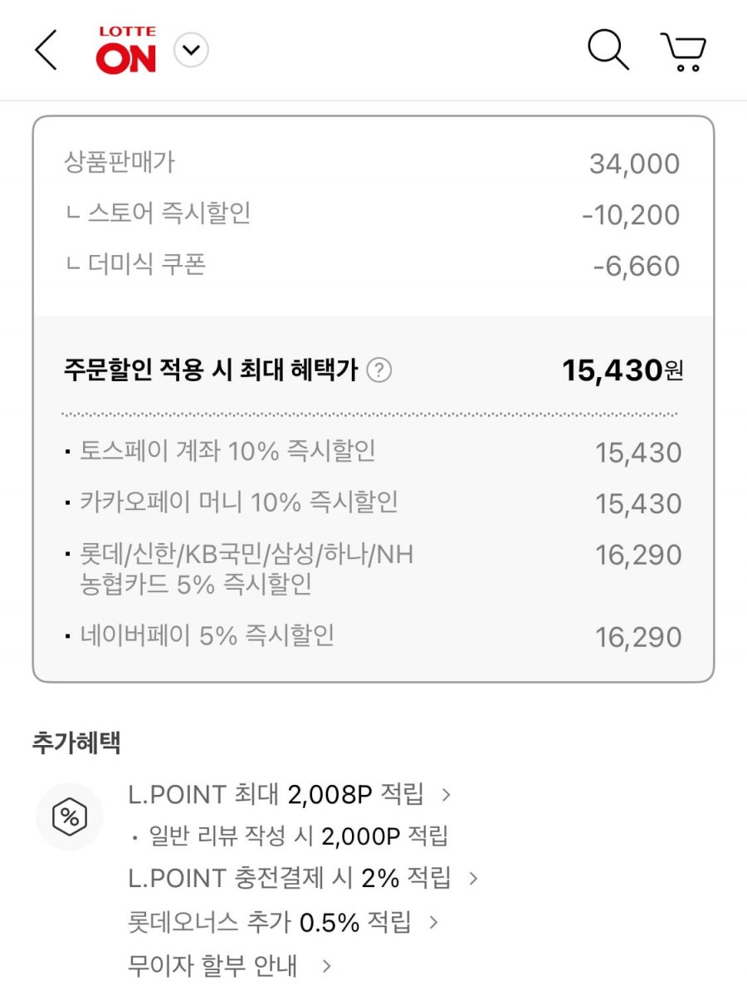
Task: Open the shopping cart icon
Action: 683,51
